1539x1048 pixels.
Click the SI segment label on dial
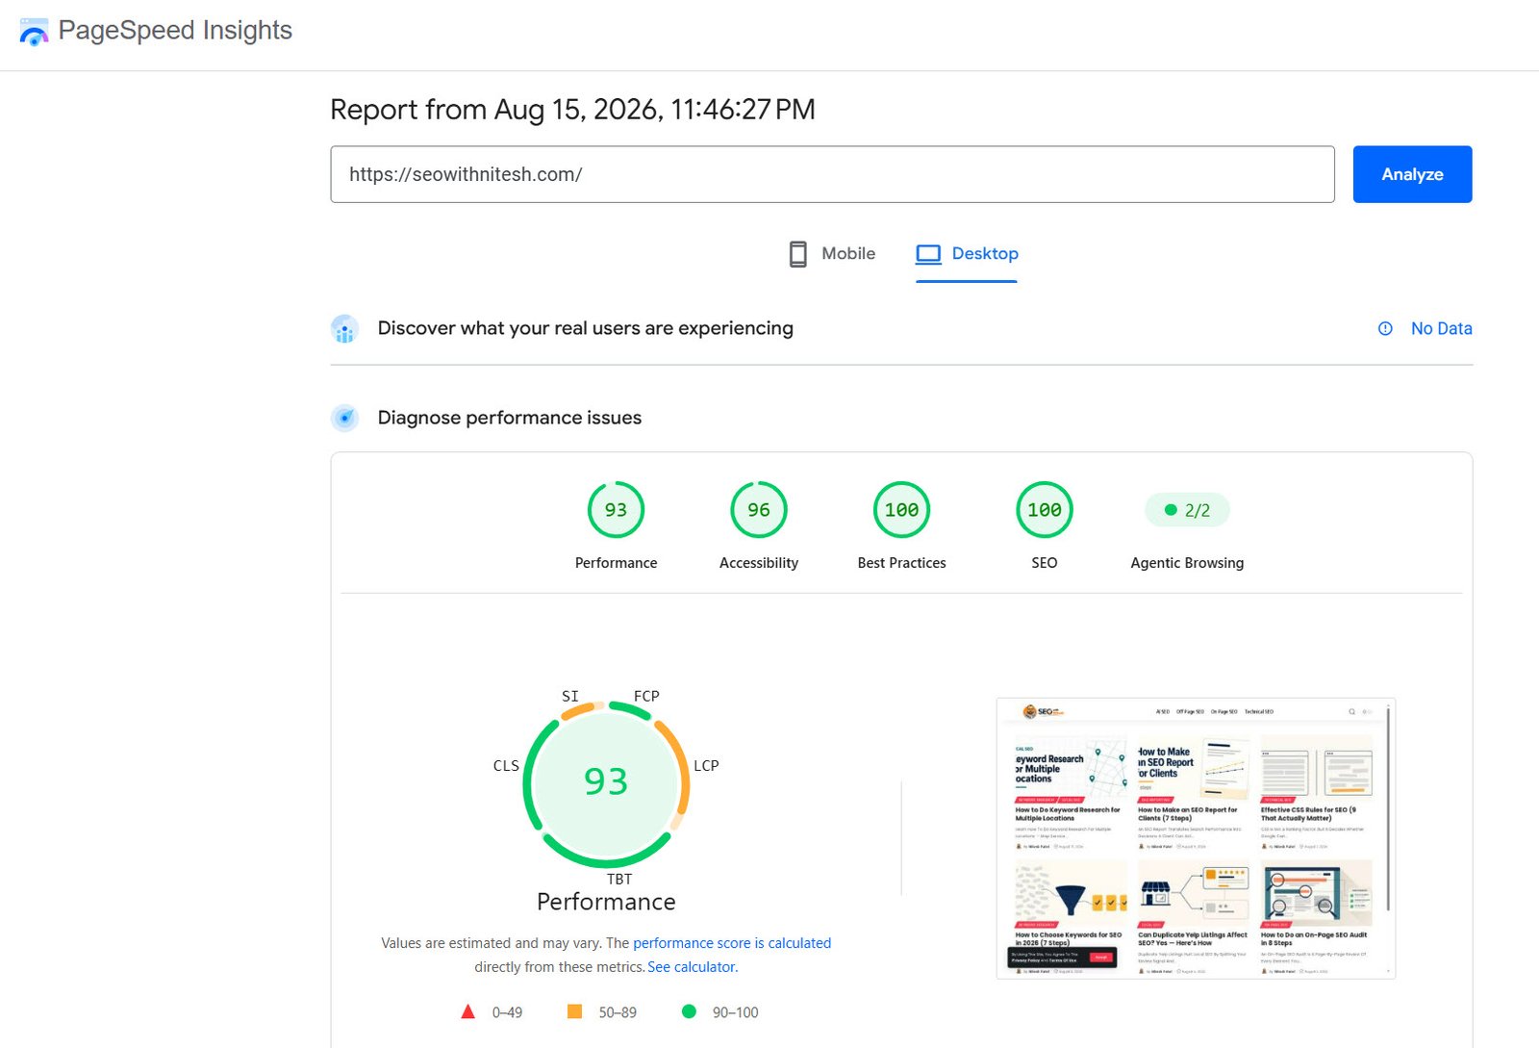pos(570,696)
